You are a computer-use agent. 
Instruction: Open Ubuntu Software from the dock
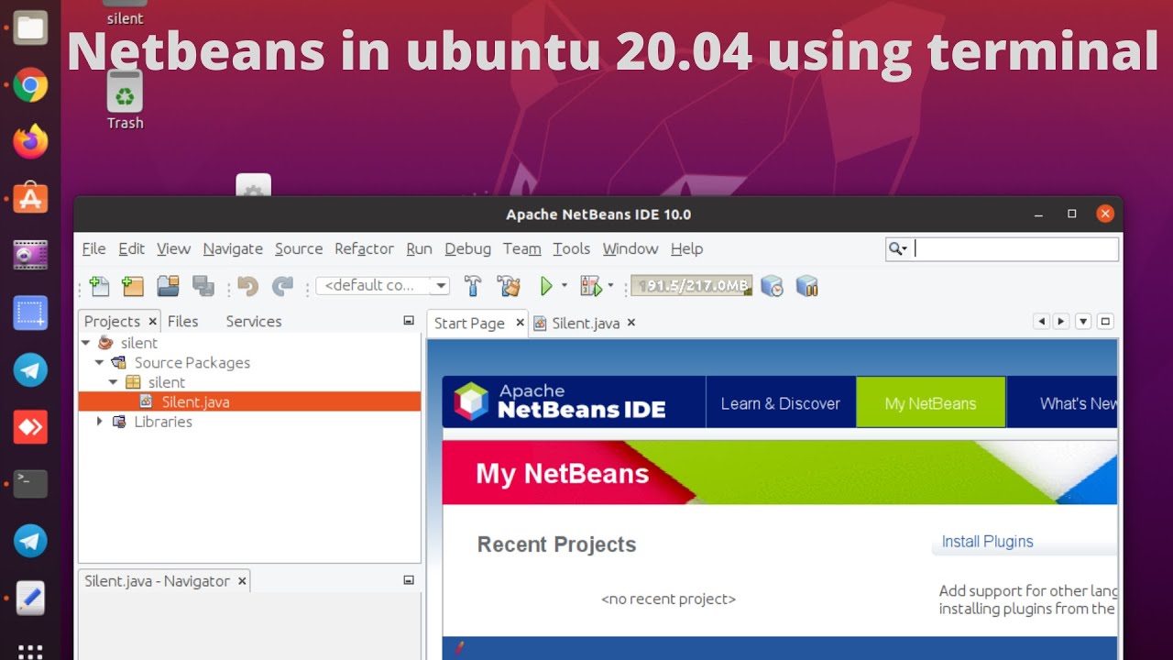click(30, 198)
